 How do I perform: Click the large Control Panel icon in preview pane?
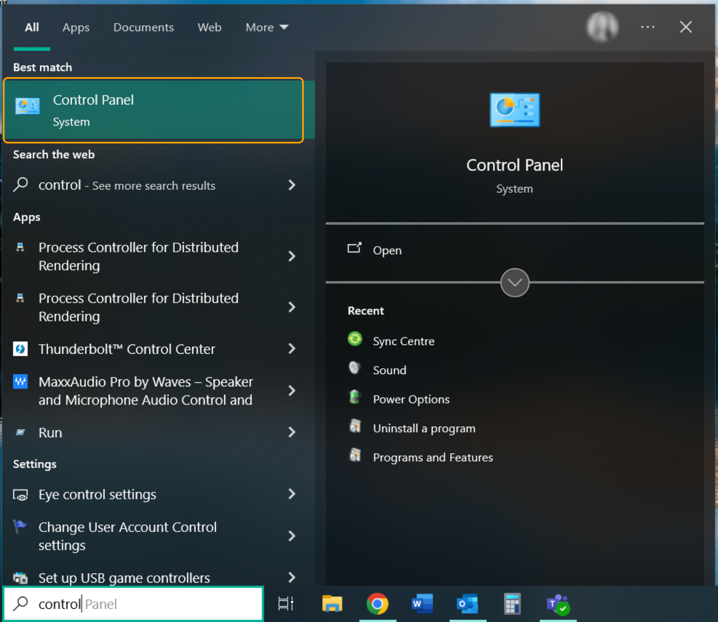(515, 110)
